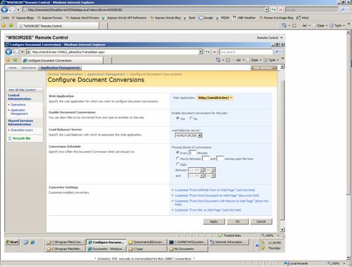
Task: Click outer browser Home toolbar icon
Action: pyautogui.click(x=284, y=26)
